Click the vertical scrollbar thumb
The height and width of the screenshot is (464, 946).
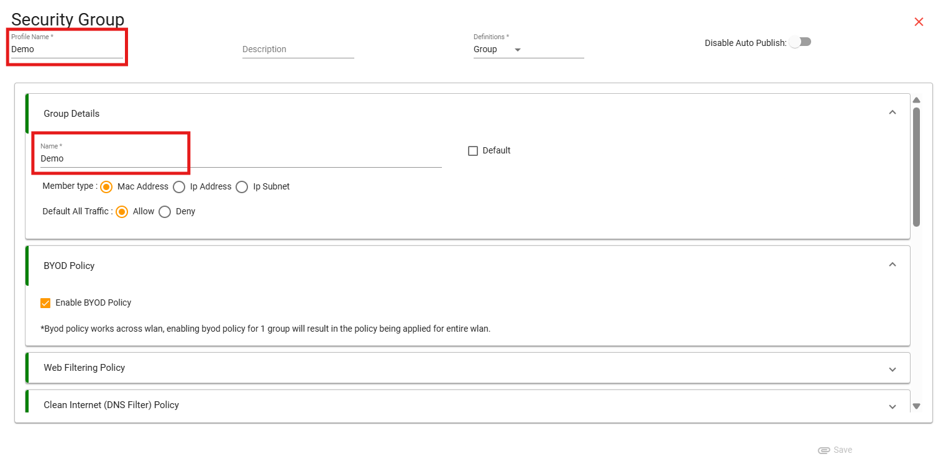916,167
